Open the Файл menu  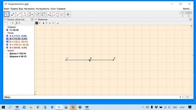6,9
